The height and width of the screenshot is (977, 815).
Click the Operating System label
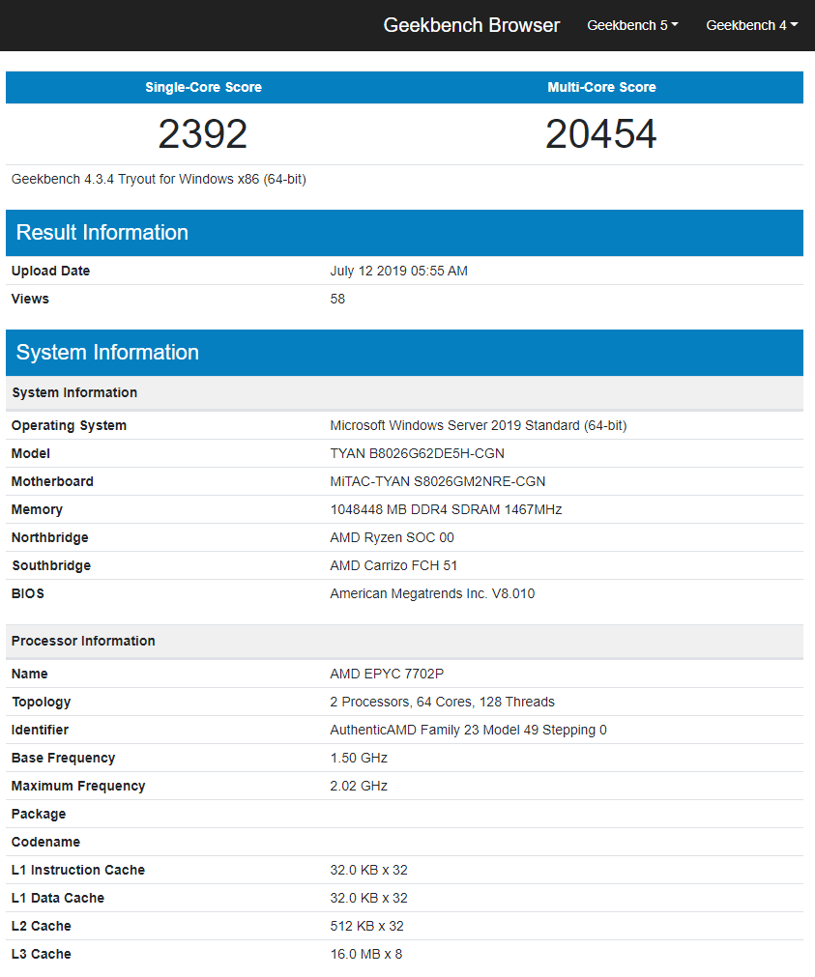coord(69,425)
